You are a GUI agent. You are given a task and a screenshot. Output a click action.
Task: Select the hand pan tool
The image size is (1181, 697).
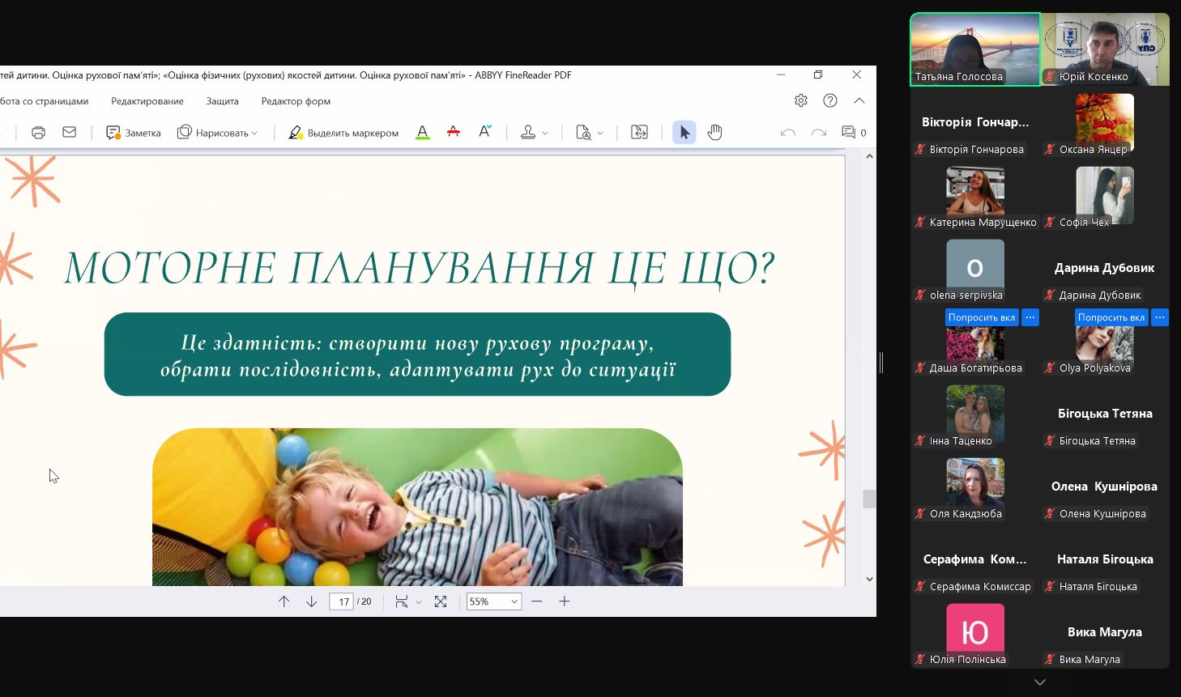[714, 133]
